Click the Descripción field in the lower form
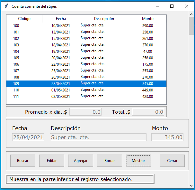 [98, 137]
